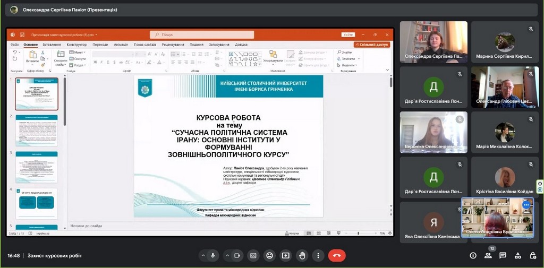
Task: Turn on closed captions
Action: (x=253, y=255)
